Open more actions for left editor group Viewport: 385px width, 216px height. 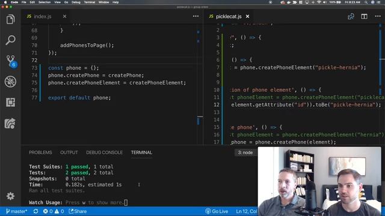coord(196,16)
